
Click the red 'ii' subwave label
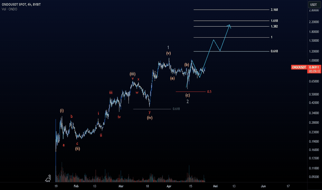point(101,135)
